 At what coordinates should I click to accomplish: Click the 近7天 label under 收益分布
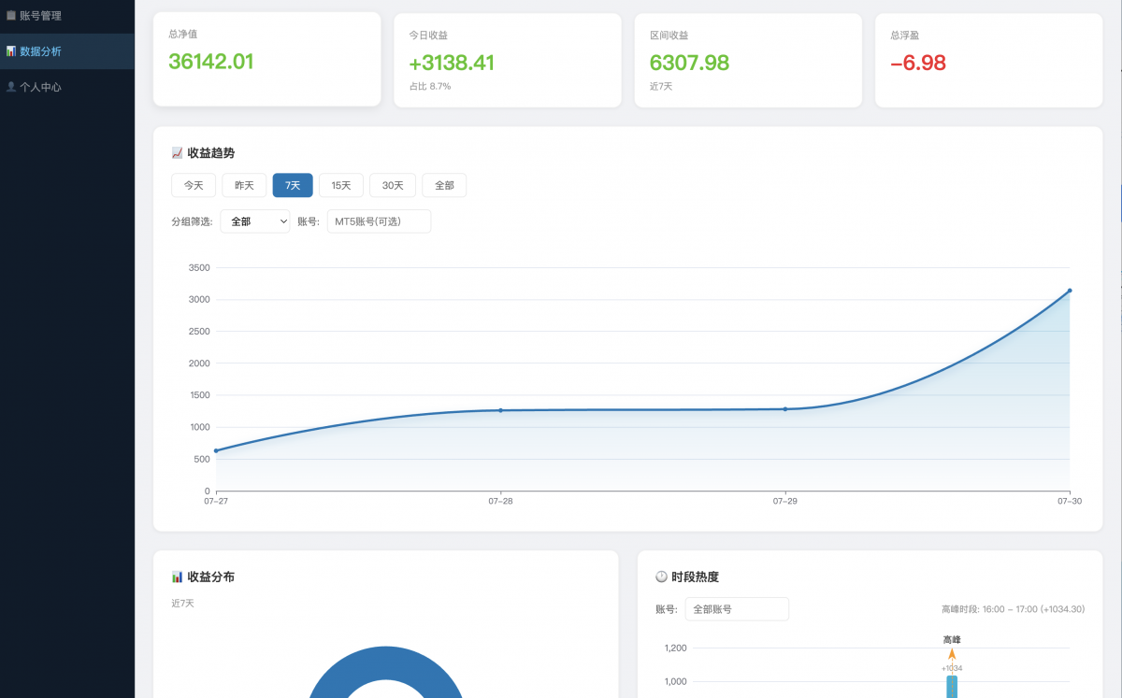point(182,604)
